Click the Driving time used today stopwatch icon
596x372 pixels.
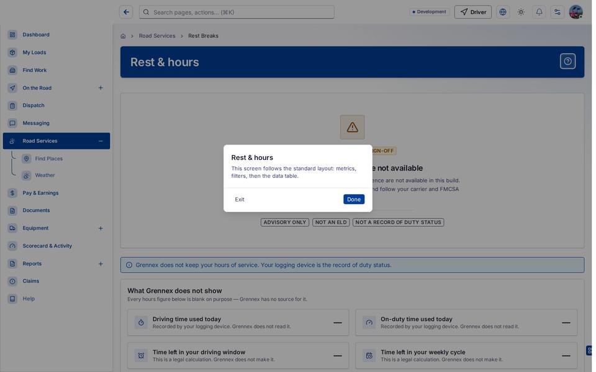pos(141,322)
